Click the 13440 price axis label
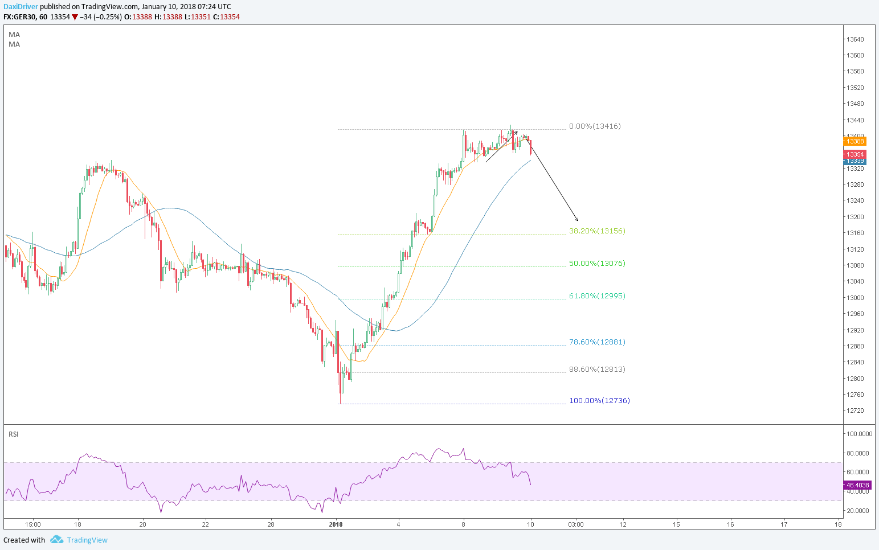Image resolution: width=879 pixels, height=550 pixels. coord(855,121)
